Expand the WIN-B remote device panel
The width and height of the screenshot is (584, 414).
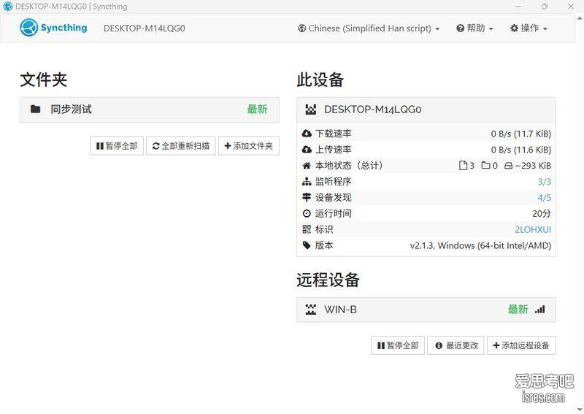[x=426, y=310]
